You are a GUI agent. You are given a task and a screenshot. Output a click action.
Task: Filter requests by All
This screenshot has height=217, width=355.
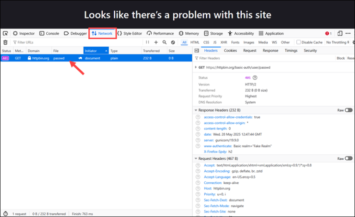(x=184, y=42)
